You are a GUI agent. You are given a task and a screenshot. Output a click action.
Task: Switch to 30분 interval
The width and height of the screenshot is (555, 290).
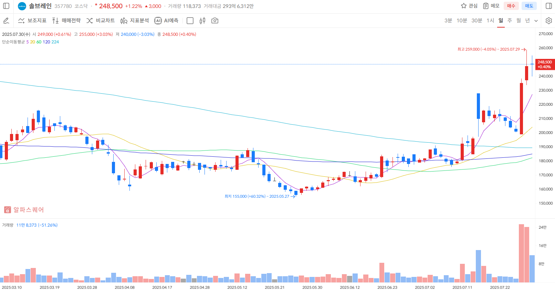[477, 21]
